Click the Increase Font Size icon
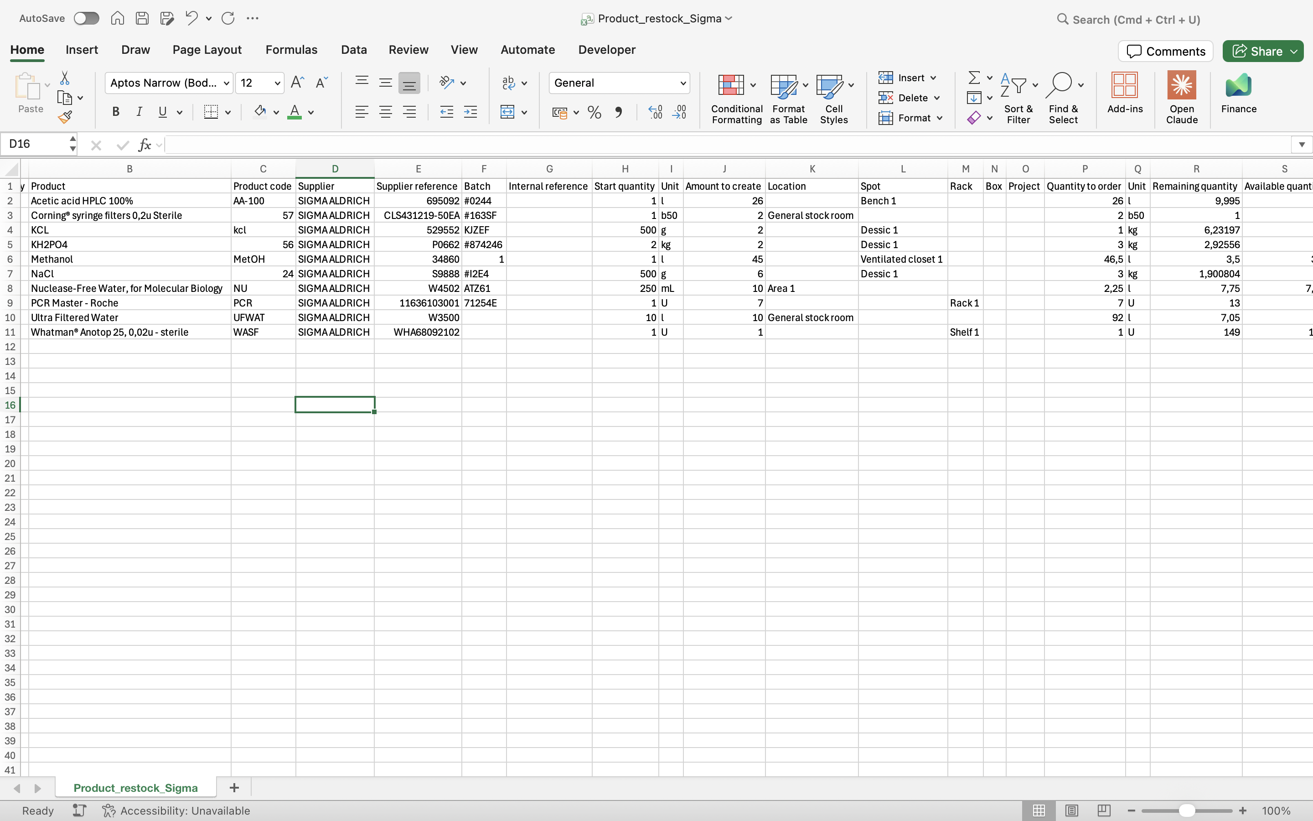 (297, 83)
